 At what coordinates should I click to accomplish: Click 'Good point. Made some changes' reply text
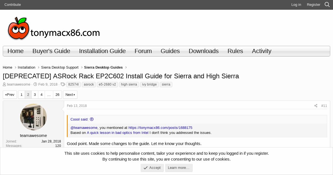click(x=134, y=144)
